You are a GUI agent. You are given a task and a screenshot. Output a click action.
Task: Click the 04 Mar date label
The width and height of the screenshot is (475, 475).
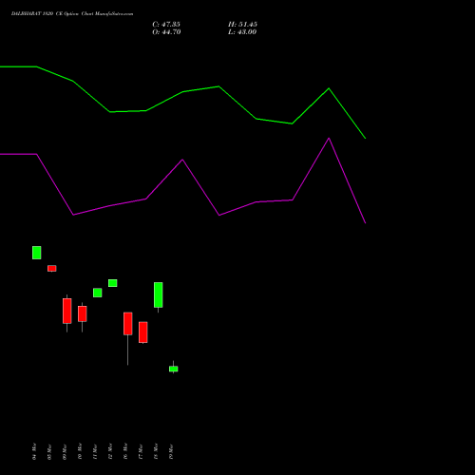[x=34, y=451]
